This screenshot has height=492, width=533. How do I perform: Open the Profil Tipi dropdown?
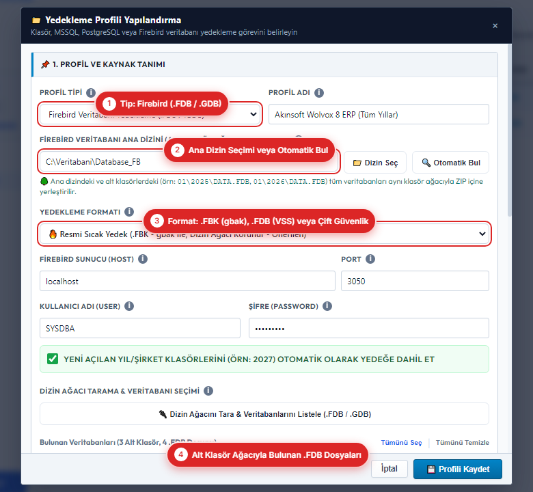(x=150, y=115)
